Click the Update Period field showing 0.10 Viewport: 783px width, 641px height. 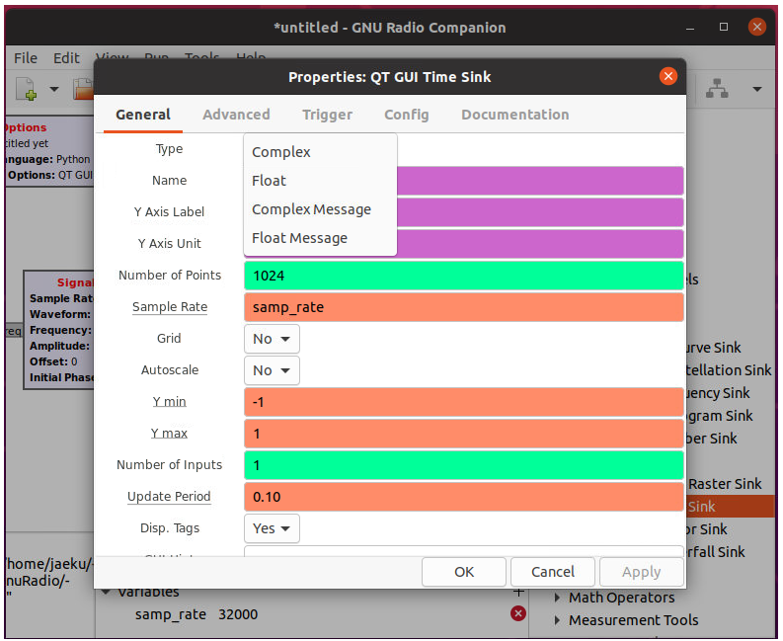[463, 497]
